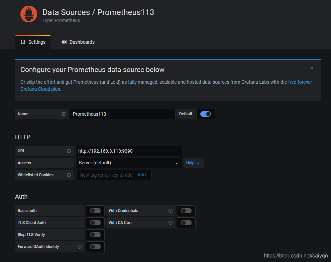The width and height of the screenshot is (331, 262).
Task: Click the info icon beside Whitelisted Cookies
Action: point(69,175)
